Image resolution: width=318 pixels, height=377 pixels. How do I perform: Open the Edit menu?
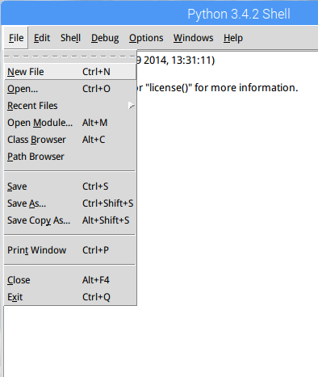[42, 38]
